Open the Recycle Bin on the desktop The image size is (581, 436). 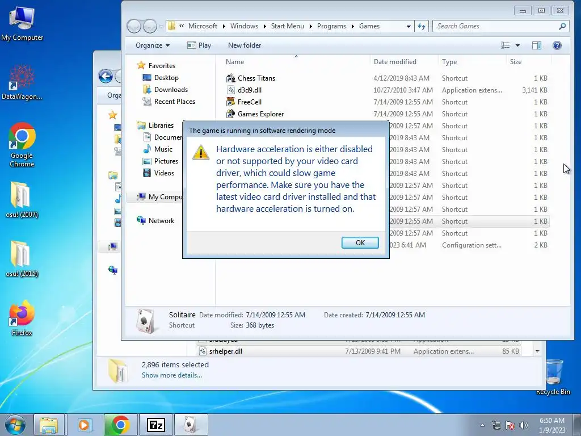553,377
